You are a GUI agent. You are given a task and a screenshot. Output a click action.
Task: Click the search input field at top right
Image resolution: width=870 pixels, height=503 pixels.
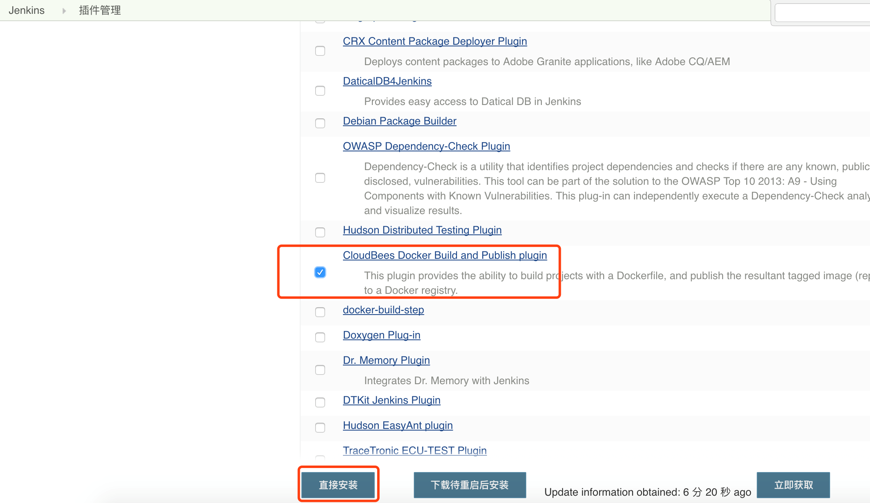point(823,13)
